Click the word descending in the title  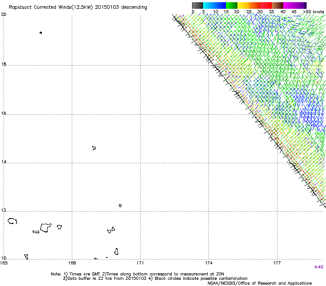click(134, 7)
